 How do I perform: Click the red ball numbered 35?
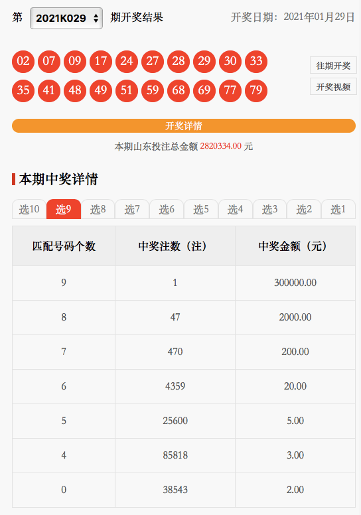coord(23,91)
